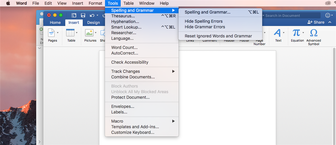Click the Text WordArt icon
The width and height of the screenshot is (336, 145).
tap(277, 33)
